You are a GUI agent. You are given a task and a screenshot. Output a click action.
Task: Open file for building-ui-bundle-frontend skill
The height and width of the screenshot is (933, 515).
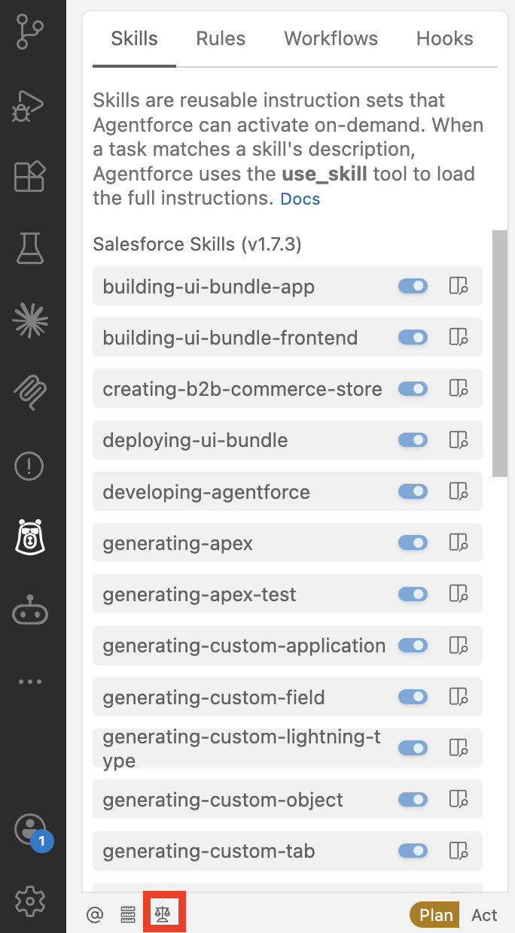pos(459,337)
